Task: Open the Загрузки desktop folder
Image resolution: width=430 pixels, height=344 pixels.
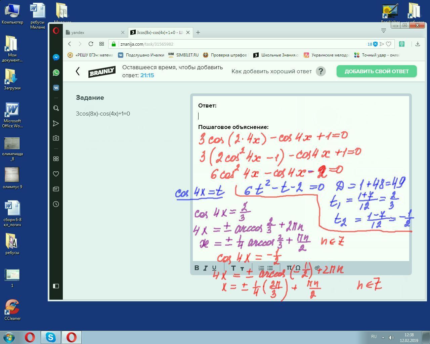Action: (12, 79)
